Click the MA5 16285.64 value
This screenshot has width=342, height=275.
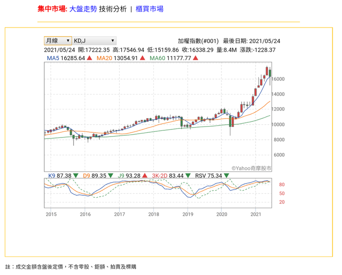[x=66, y=58]
